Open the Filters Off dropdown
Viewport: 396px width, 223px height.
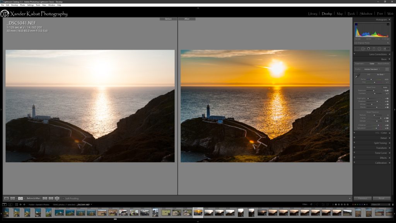pos(380,204)
